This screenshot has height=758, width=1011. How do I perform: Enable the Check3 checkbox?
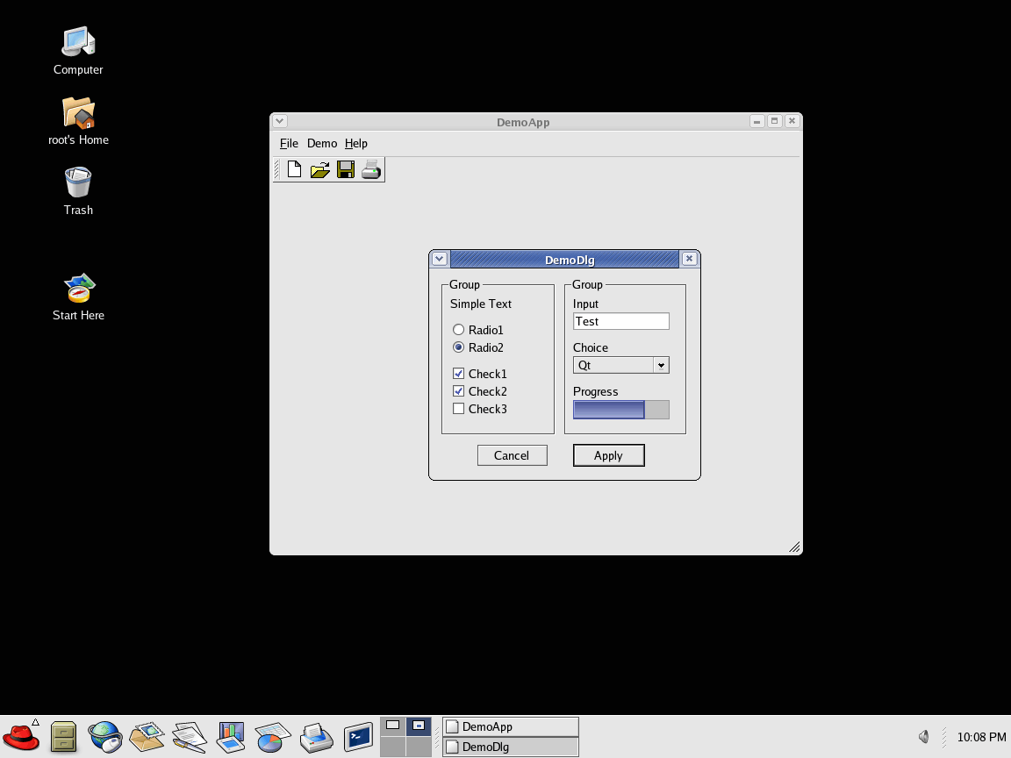point(458,409)
